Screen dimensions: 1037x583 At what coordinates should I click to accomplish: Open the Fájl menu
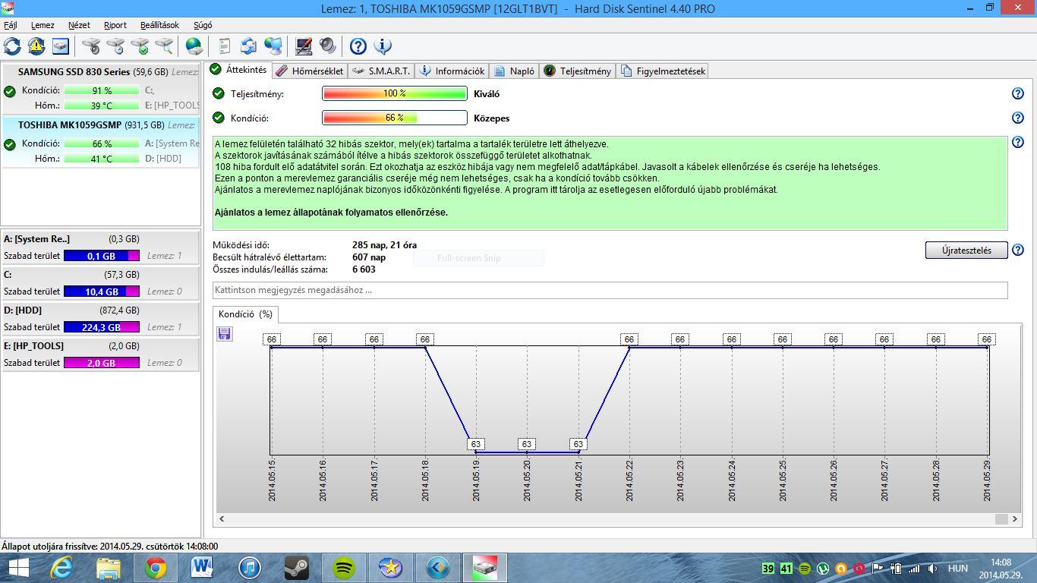click(x=11, y=25)
